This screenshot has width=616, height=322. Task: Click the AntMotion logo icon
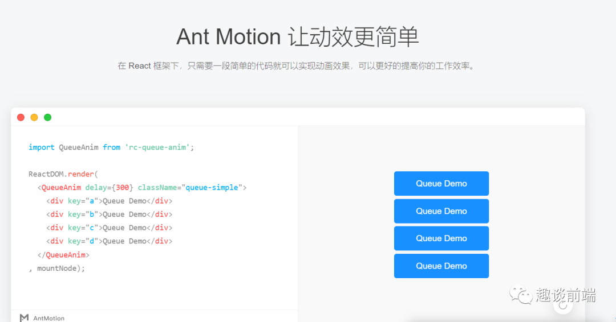click(x=25, y=317)
